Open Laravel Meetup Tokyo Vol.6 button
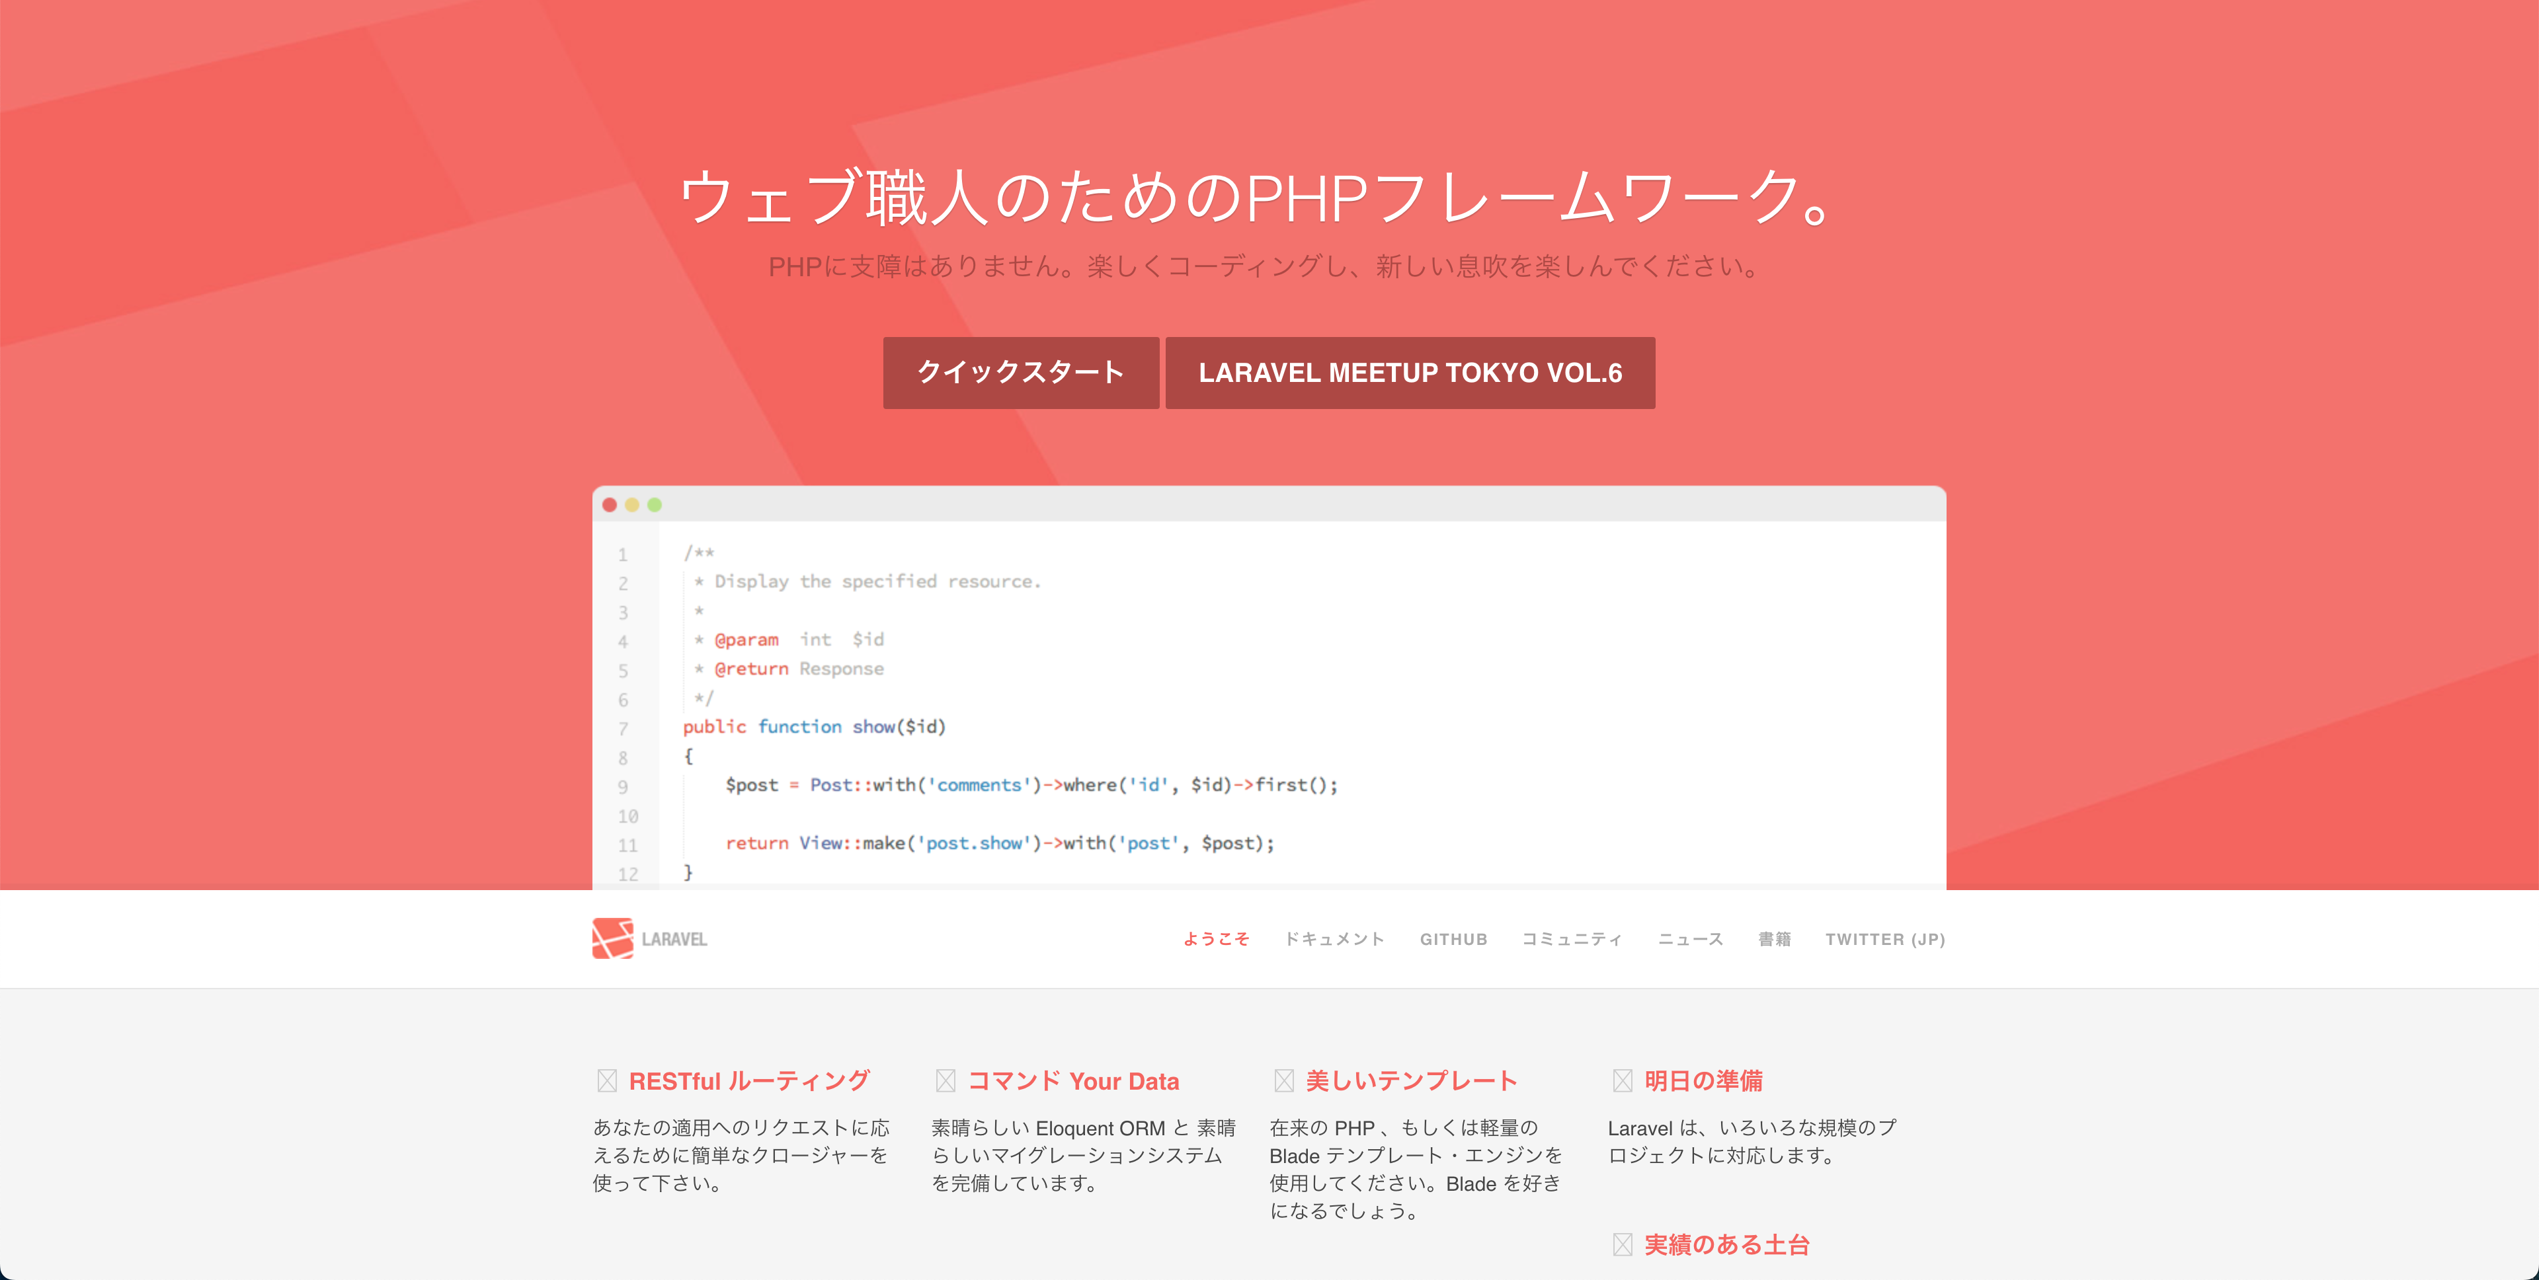 [1410, 373]
